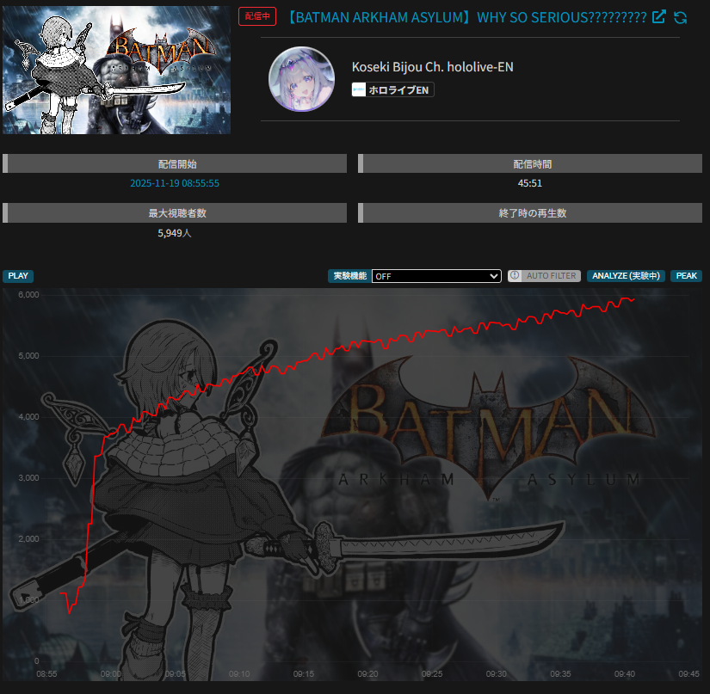
Task: Open stream in external link icon
Action: 659,17
